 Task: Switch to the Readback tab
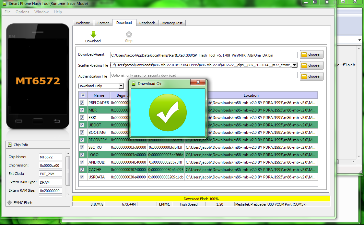tap(147, 23)
